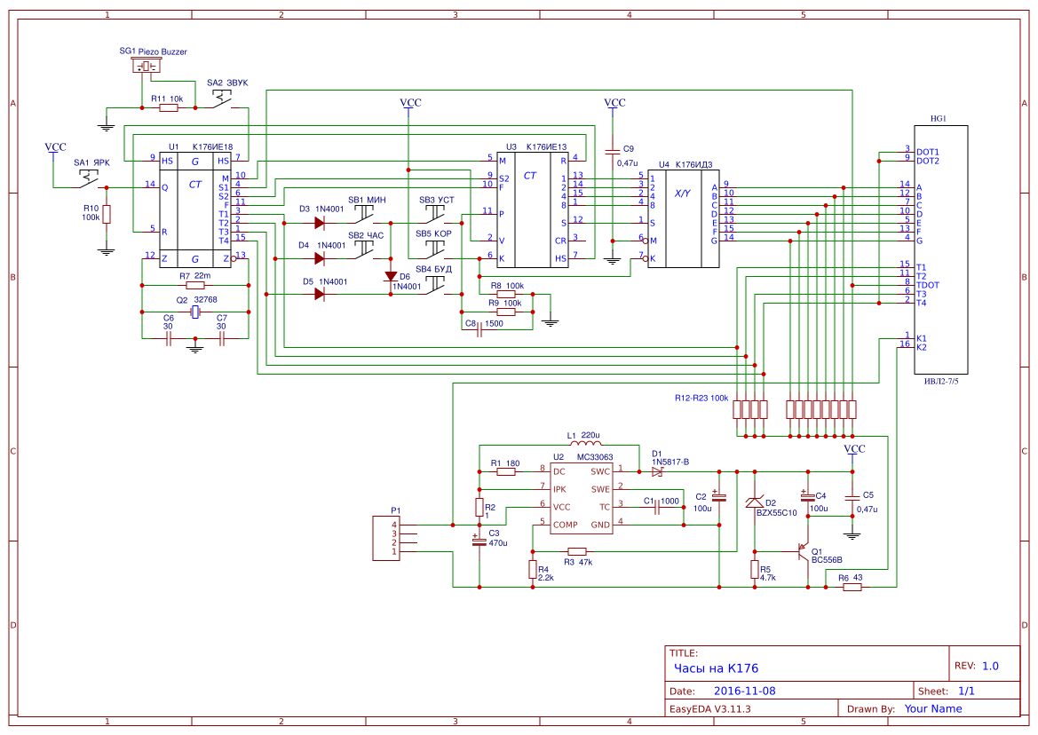Click the sheet value '1/1'

click(x=966, y=691)
